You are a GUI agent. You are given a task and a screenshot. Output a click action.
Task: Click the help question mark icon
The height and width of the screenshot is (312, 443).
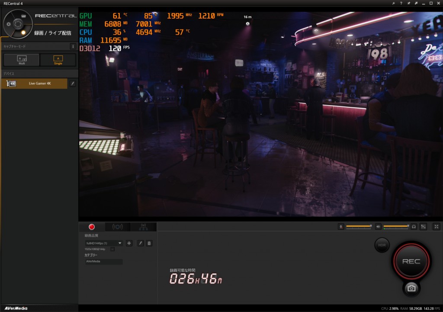[401, 3]
